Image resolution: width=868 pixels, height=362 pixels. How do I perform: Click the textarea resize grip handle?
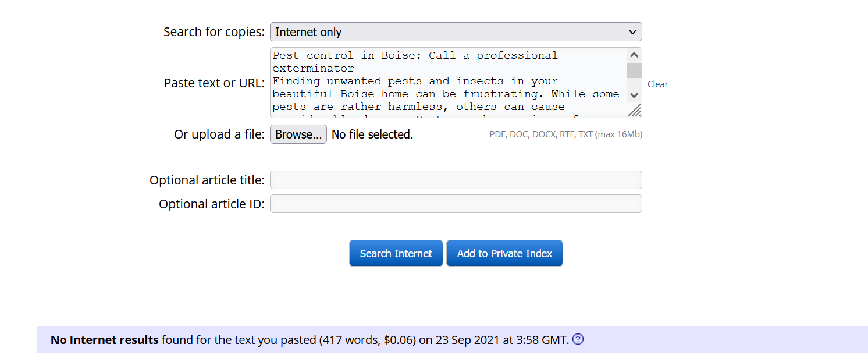coord(635,109)
